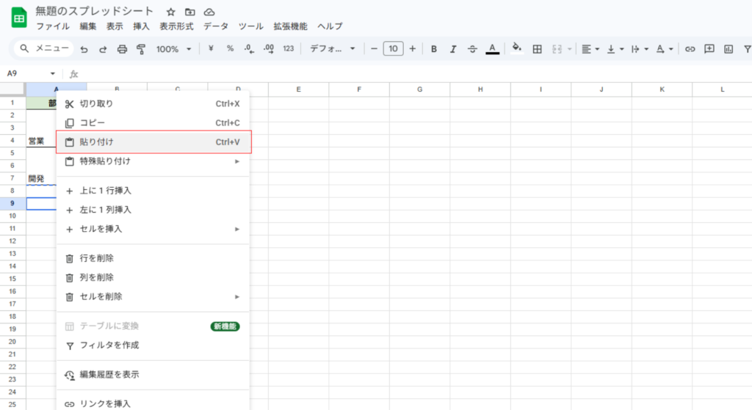Click the insert comment icon
Viewport: 752px width, 410px height.
[709, 49]
